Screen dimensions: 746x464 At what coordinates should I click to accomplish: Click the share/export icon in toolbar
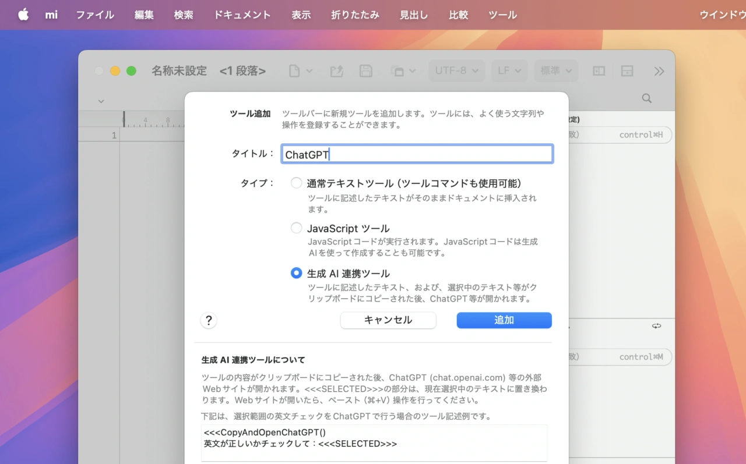pos(337,71)
